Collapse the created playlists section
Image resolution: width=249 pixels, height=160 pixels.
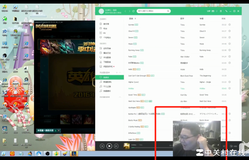pos(120,73)
